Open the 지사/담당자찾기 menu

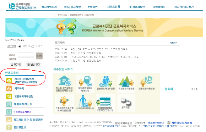[184, 7]
